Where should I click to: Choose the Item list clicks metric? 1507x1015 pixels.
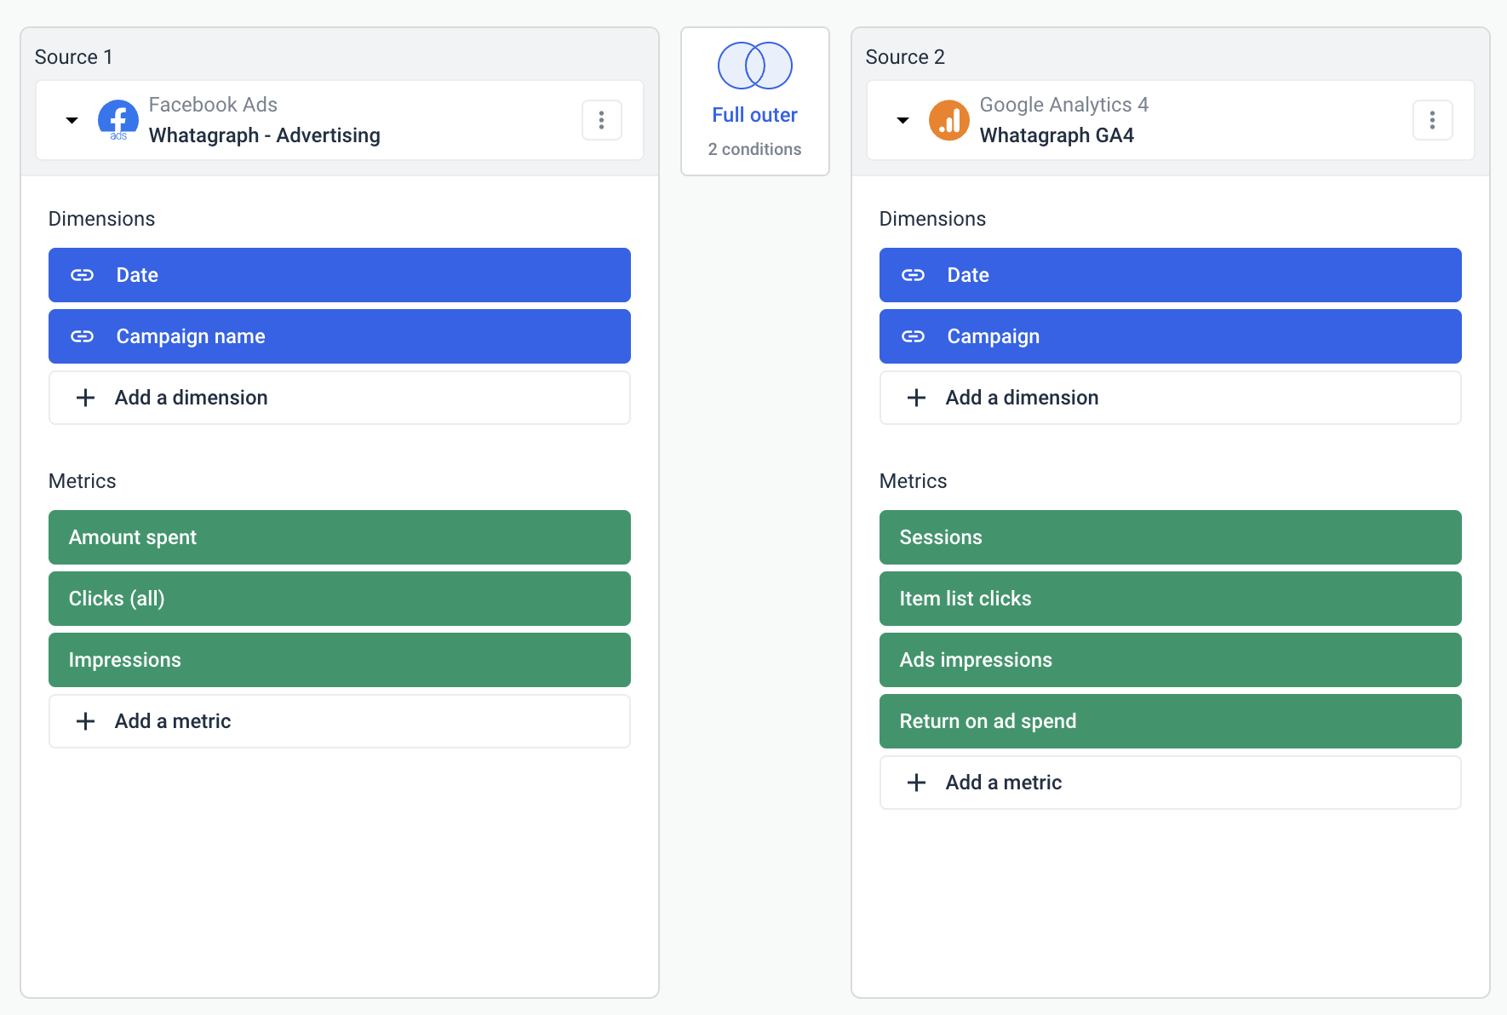point(1170,599)
